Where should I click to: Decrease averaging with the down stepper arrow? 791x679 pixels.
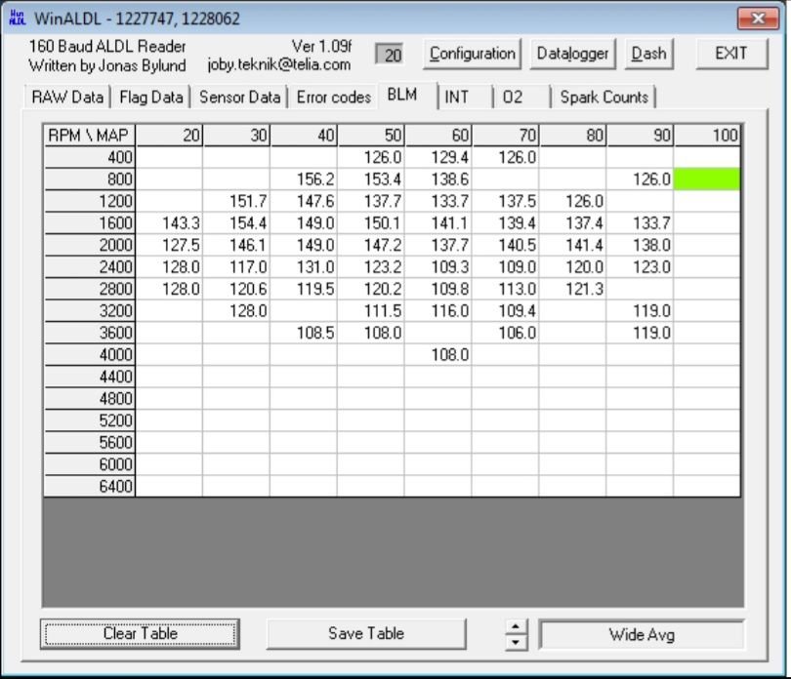pos(516,642)
